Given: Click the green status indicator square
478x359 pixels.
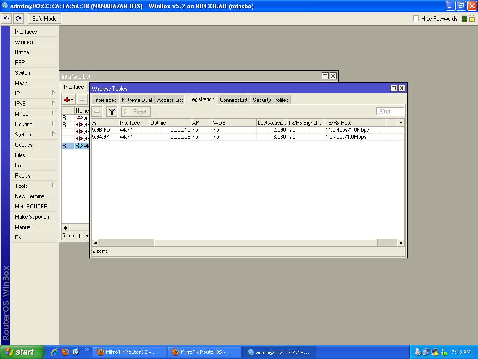Looking at the screenshot, I should (464, 19).
